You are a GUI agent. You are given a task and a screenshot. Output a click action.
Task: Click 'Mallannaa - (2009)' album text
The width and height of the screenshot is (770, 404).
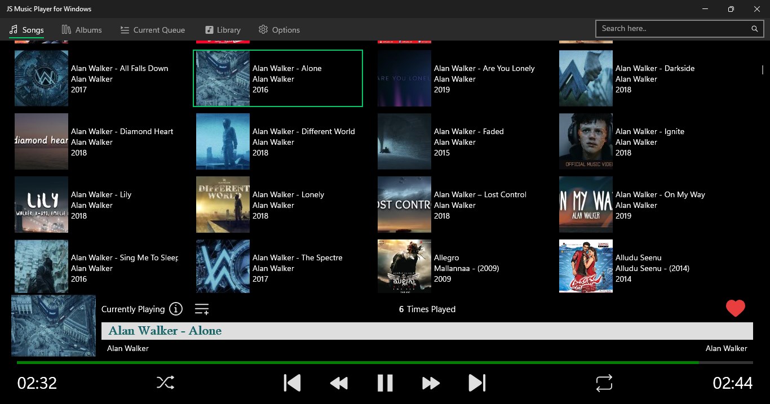click(467, 268)
